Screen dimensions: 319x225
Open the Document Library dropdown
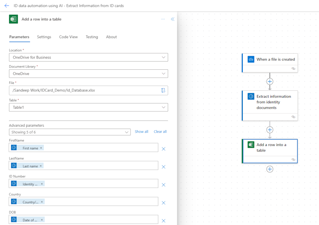click(x=89, y=73)
